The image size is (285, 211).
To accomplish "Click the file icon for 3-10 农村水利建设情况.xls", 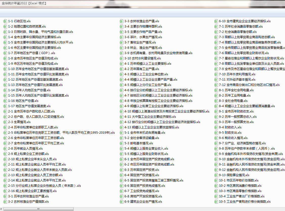I will 121,58.
